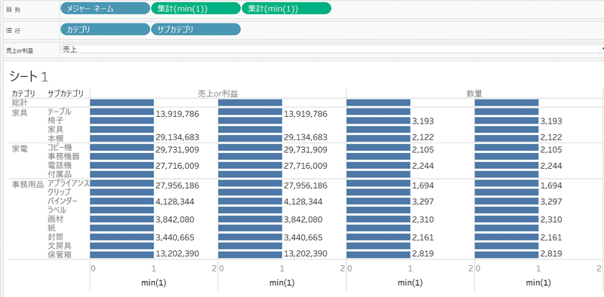Open the 売上or利益 parameter dropdown

(x=331, y=49)
